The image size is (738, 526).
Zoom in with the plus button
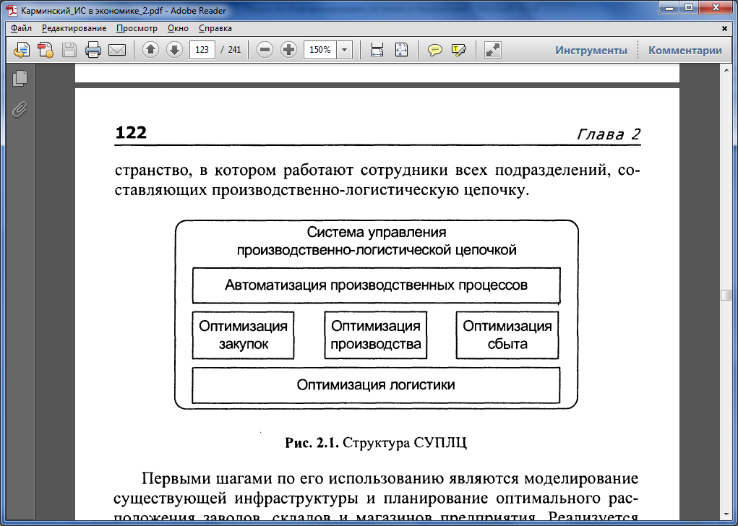point(288,49)
